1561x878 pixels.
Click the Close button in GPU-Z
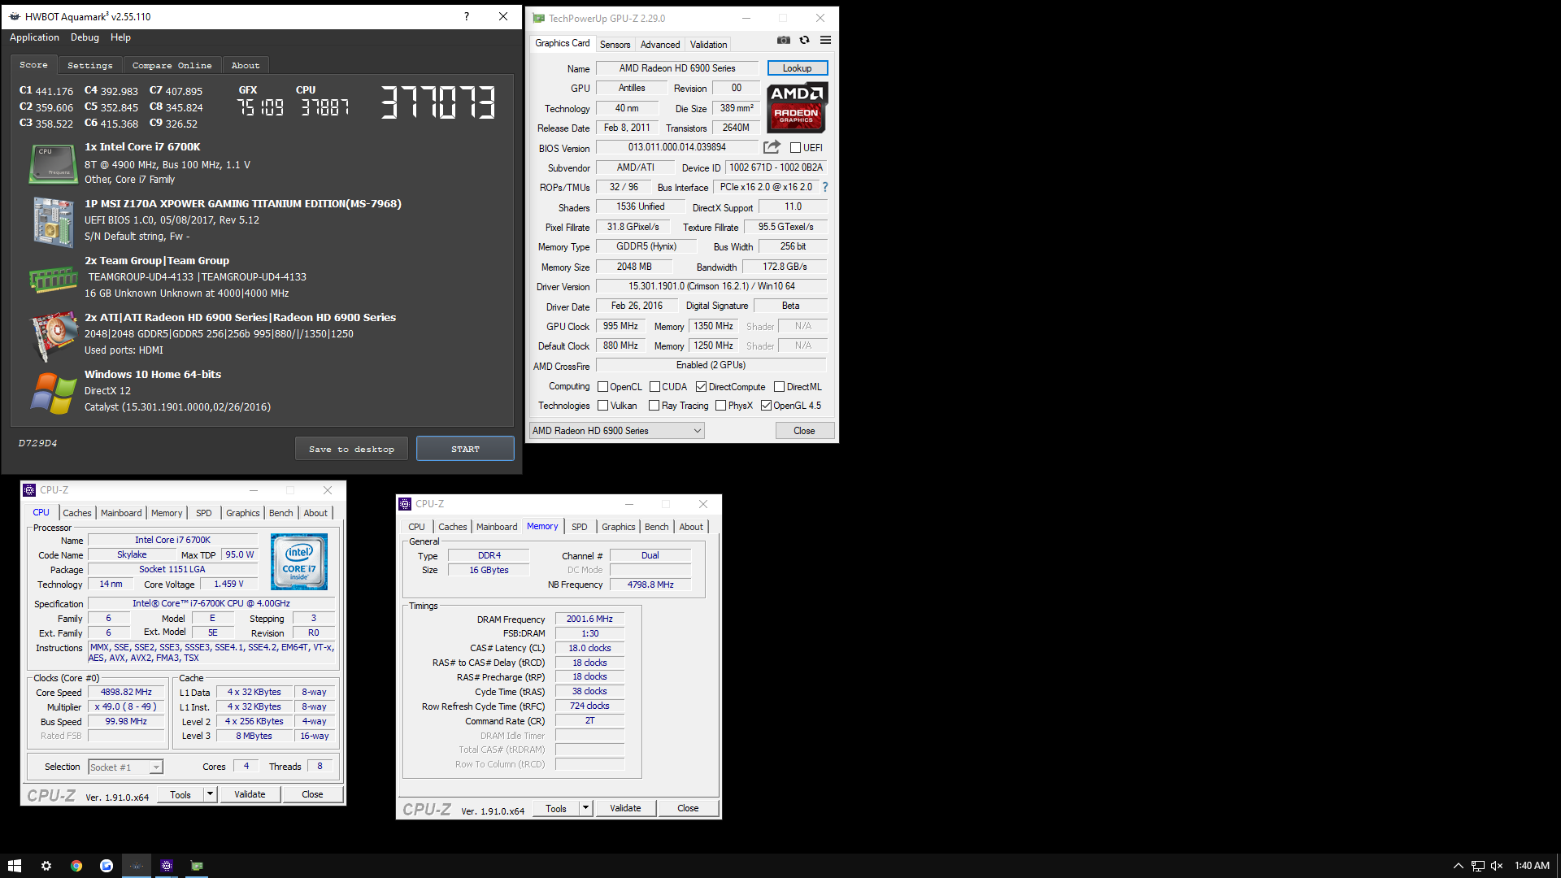[804, 431]
